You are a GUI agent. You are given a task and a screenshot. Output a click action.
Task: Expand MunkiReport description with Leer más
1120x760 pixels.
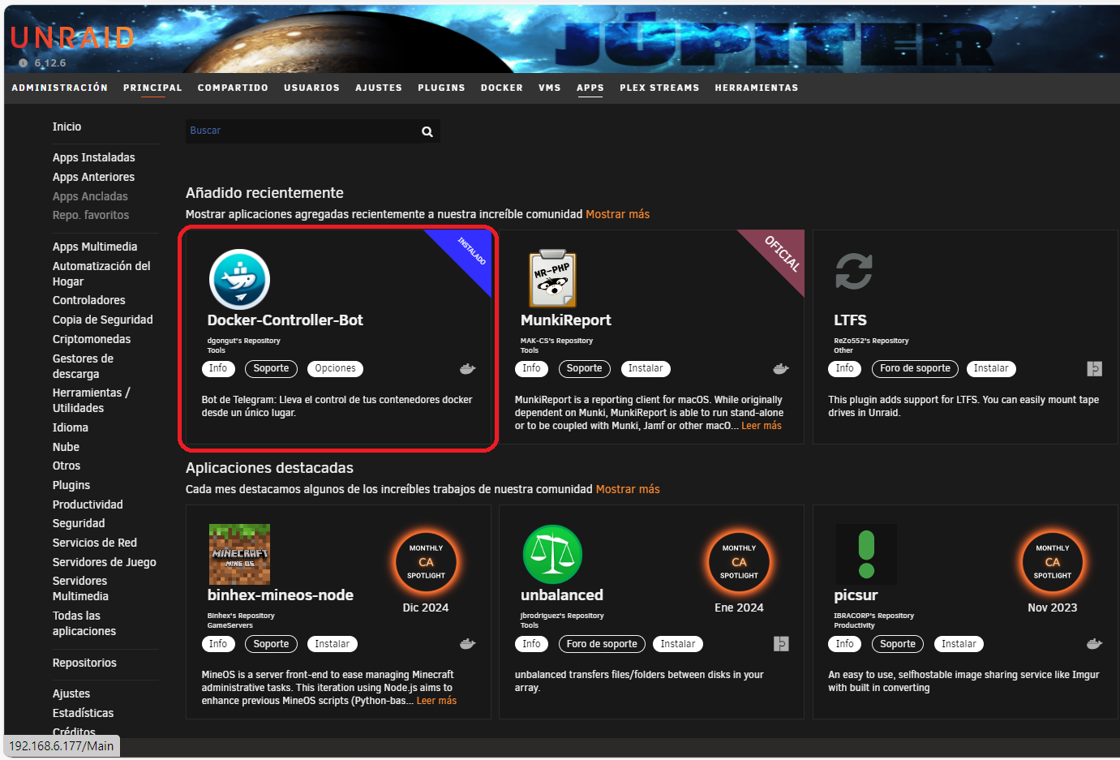(x=762, y=426)
